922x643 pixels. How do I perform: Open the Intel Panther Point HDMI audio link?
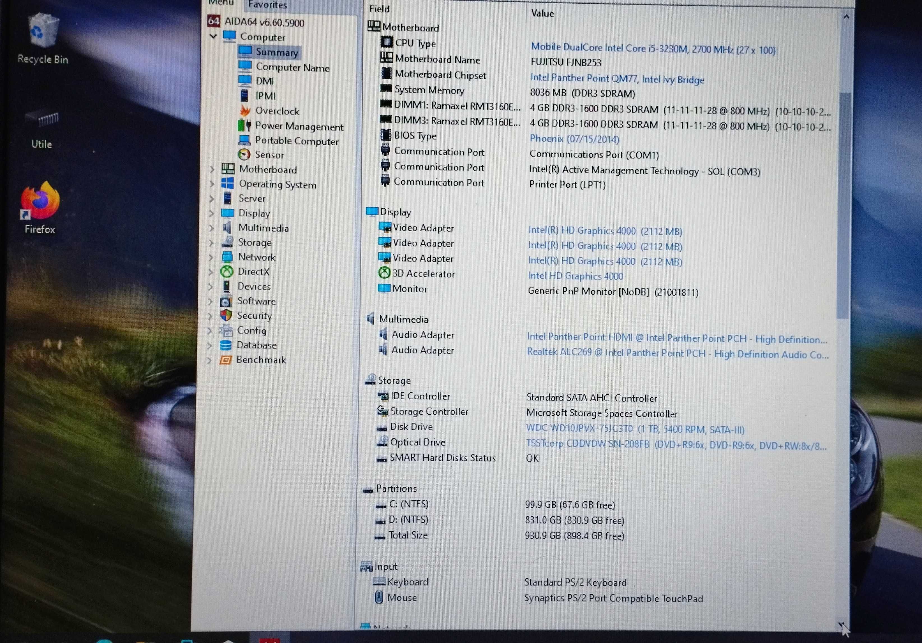coord(678,338)
